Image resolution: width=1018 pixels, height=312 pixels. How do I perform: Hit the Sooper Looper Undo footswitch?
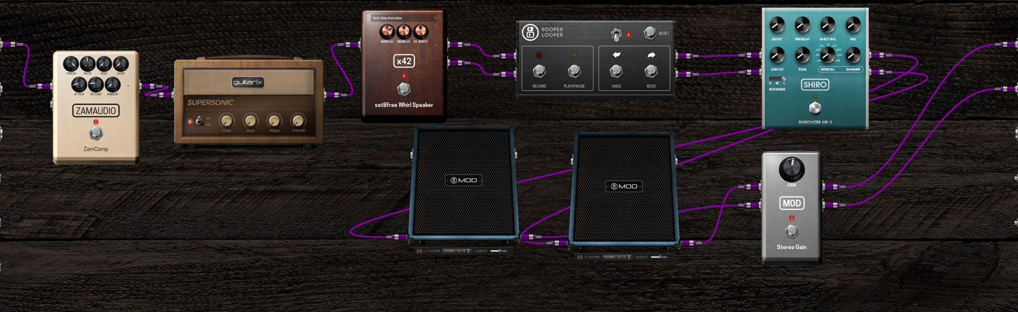616,71
